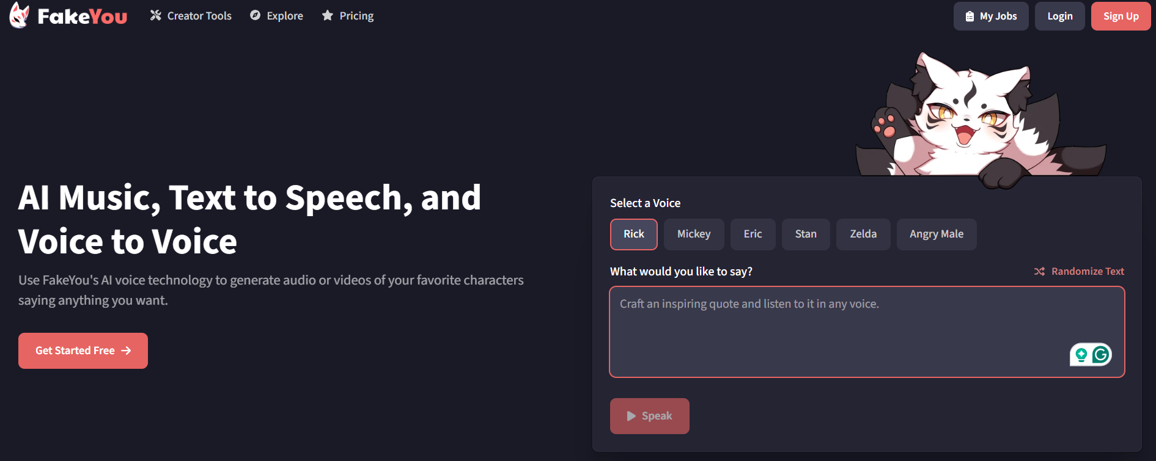This screenshot has width=1156, height=461.
Task: Click the compass icon beside Explore
Action: [256, 16]
